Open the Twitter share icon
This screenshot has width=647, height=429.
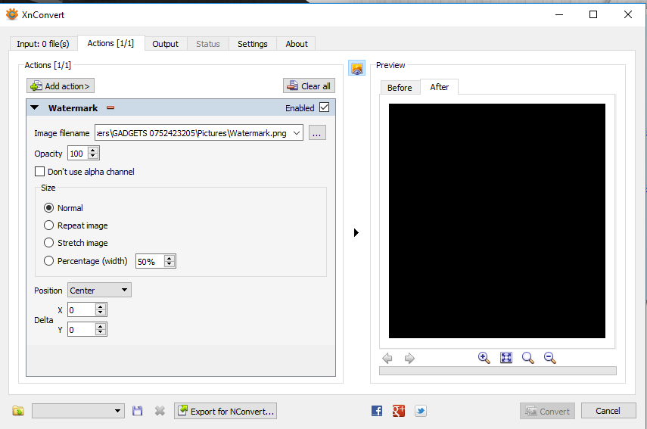421,411
